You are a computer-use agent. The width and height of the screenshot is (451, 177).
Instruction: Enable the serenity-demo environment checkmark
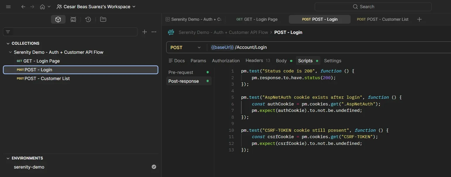pos(154,167)
